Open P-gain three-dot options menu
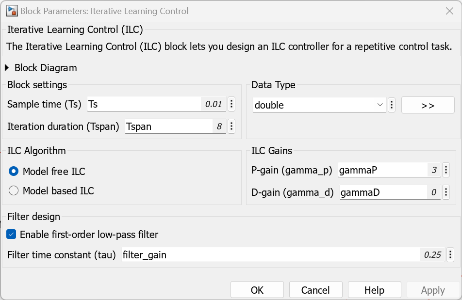 click(x=446, y=170)
